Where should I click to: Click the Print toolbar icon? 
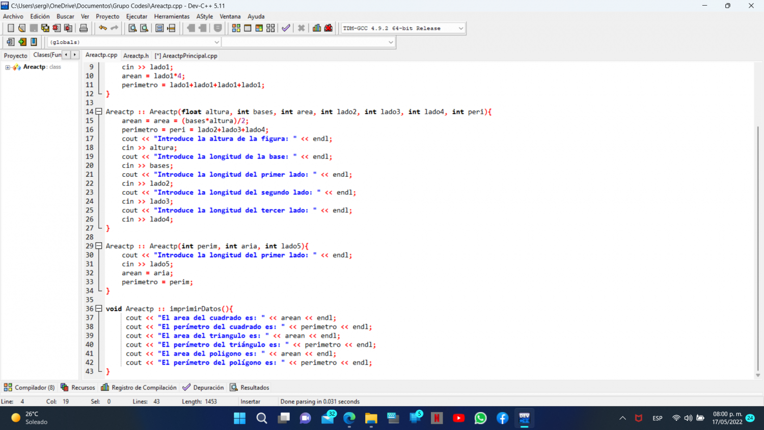coord(84,28)
